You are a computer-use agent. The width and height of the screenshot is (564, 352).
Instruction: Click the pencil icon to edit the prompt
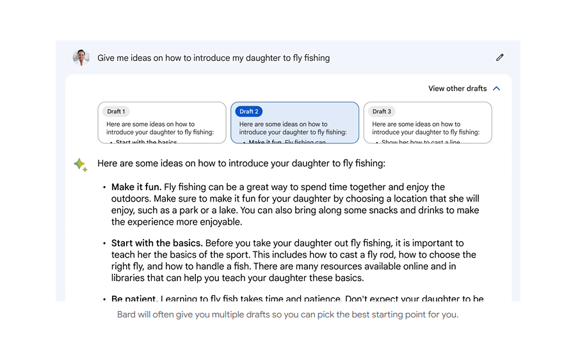tap(499, 58)
